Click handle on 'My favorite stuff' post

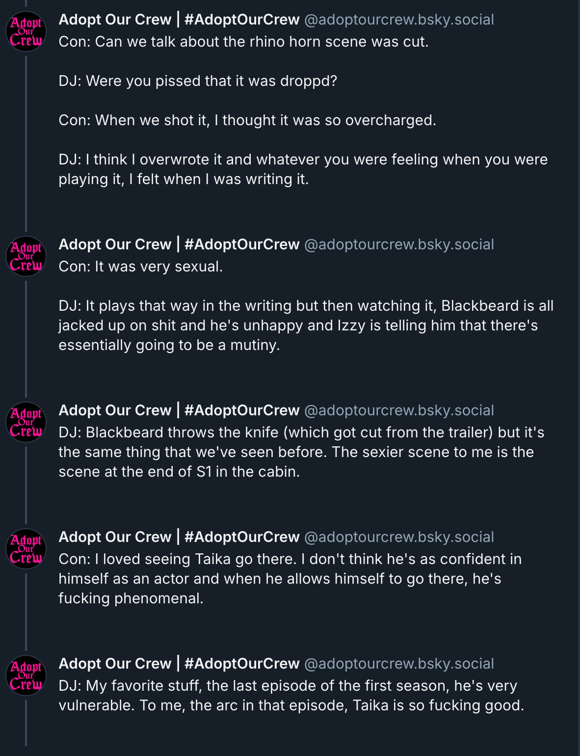click(399, 664)
